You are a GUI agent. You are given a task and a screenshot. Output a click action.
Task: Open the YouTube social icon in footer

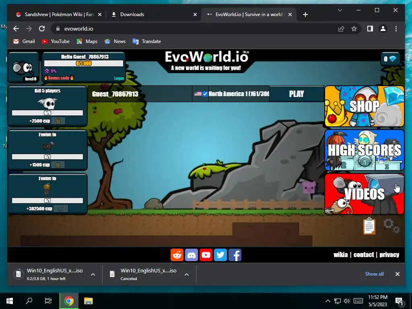(206, 255)
